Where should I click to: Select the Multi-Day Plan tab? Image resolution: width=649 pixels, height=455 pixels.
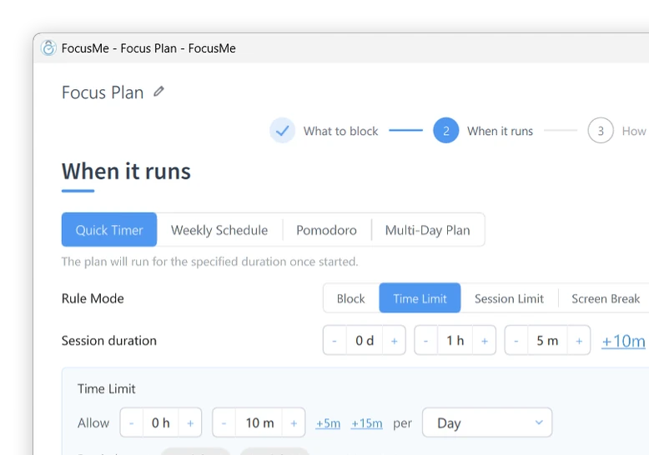coord(428,230)
